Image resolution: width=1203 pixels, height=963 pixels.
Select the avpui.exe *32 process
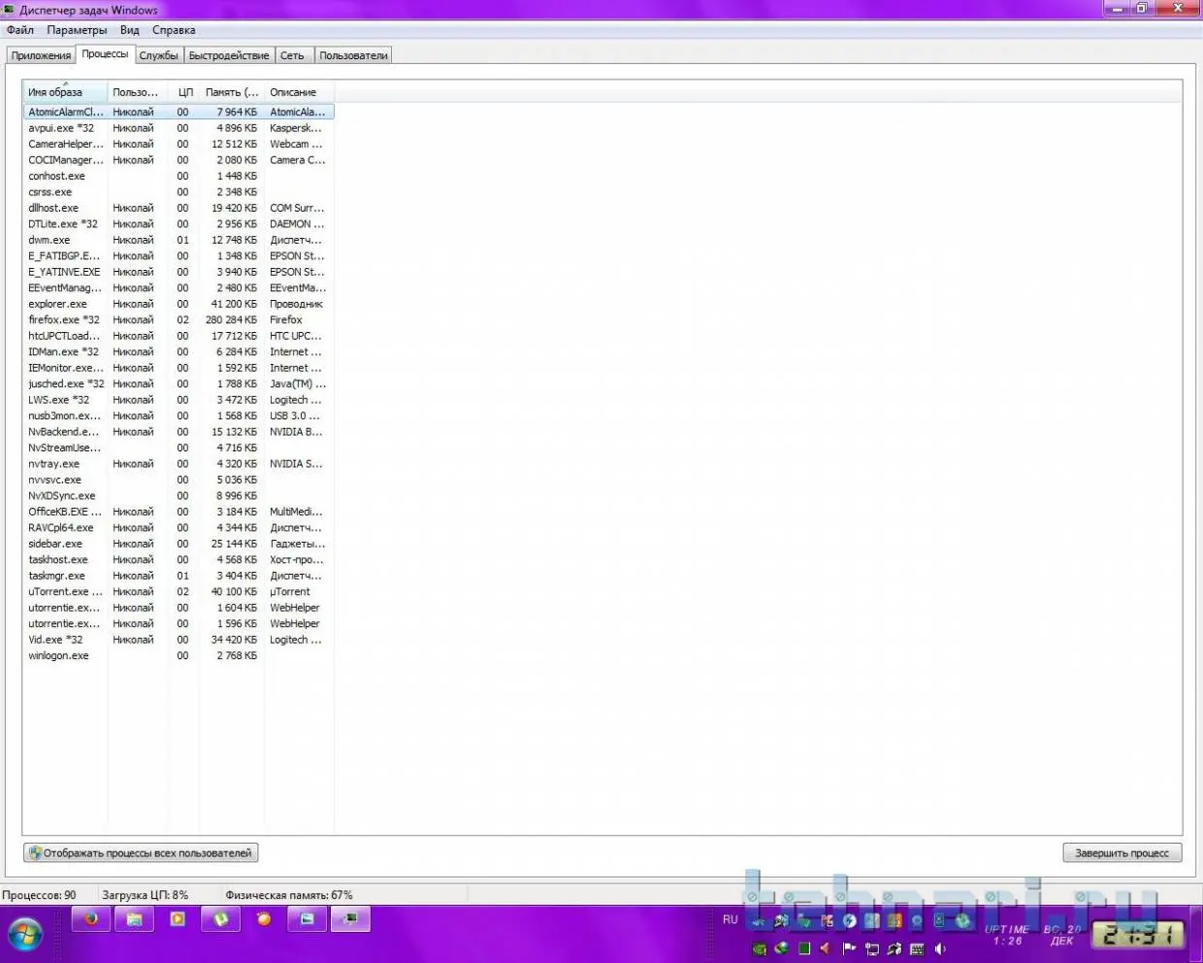(x=179, y=128)
